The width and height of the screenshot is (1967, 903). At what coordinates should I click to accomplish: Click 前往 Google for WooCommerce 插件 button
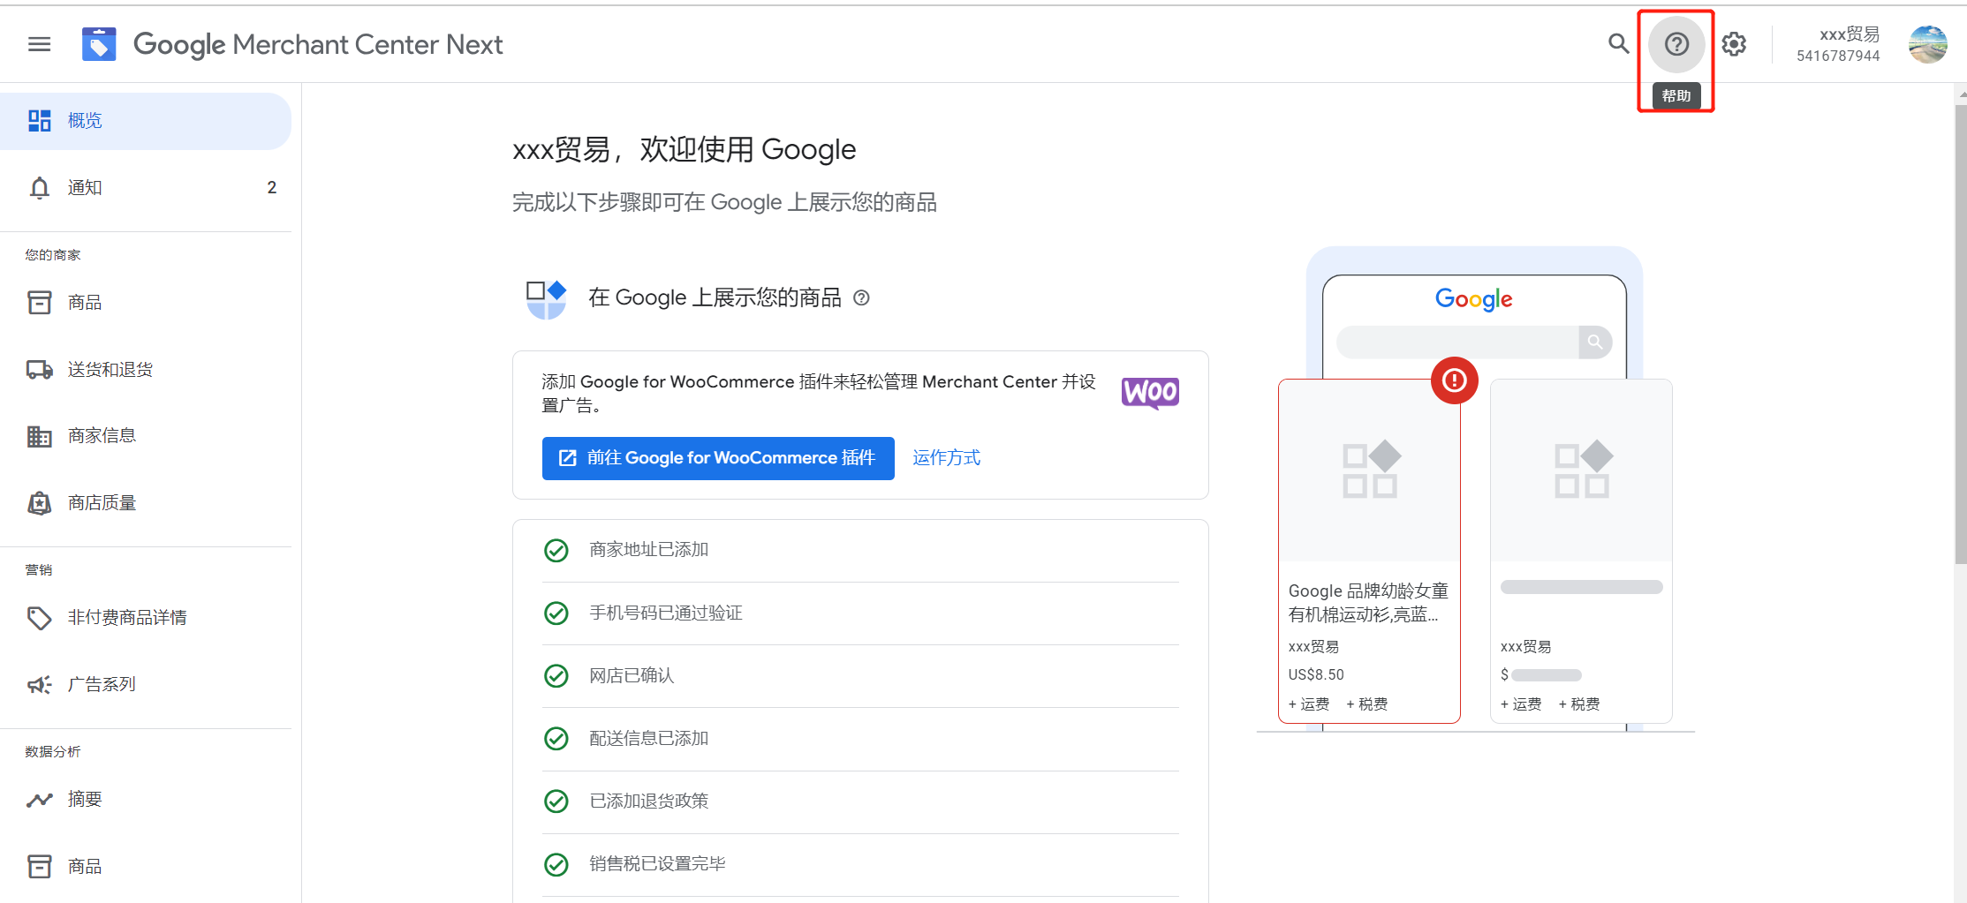coord(718,458)
